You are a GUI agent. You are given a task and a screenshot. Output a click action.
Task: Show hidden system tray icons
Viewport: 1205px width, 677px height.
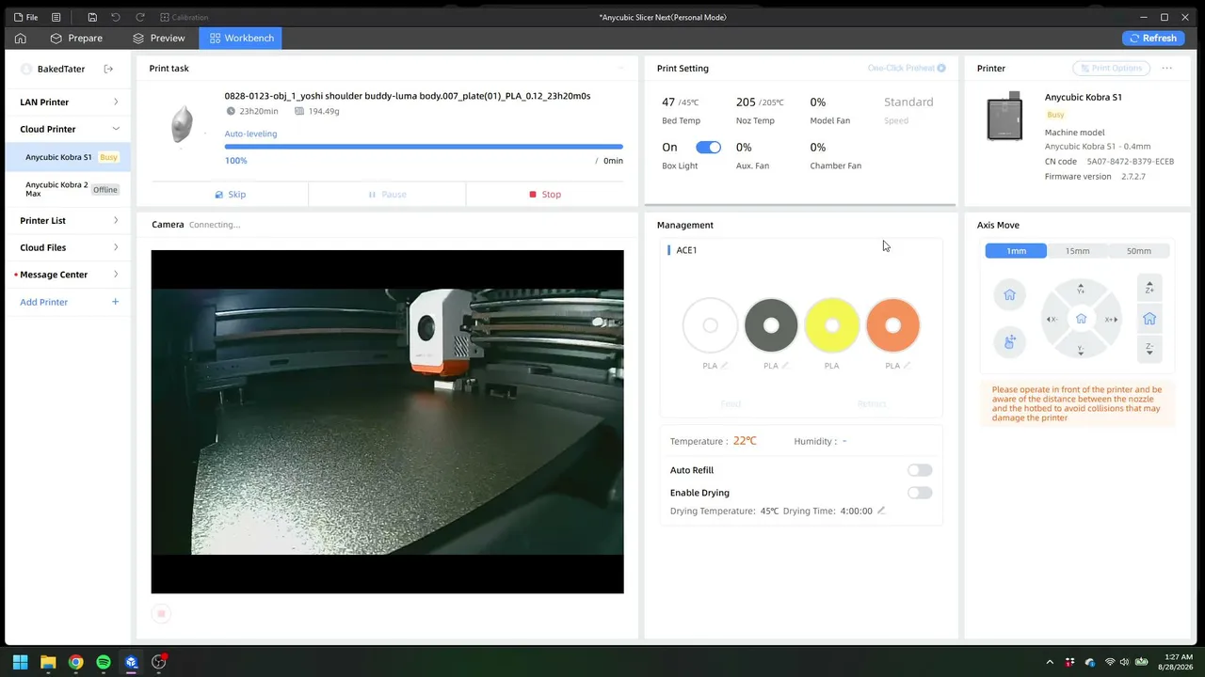[1050, 662]
